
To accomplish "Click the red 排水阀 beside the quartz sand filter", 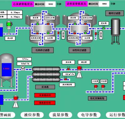I will (59, 33).
